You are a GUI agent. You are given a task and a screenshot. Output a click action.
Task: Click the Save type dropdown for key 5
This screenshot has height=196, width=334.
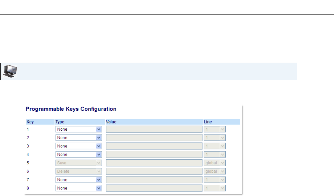coord(79,163)
